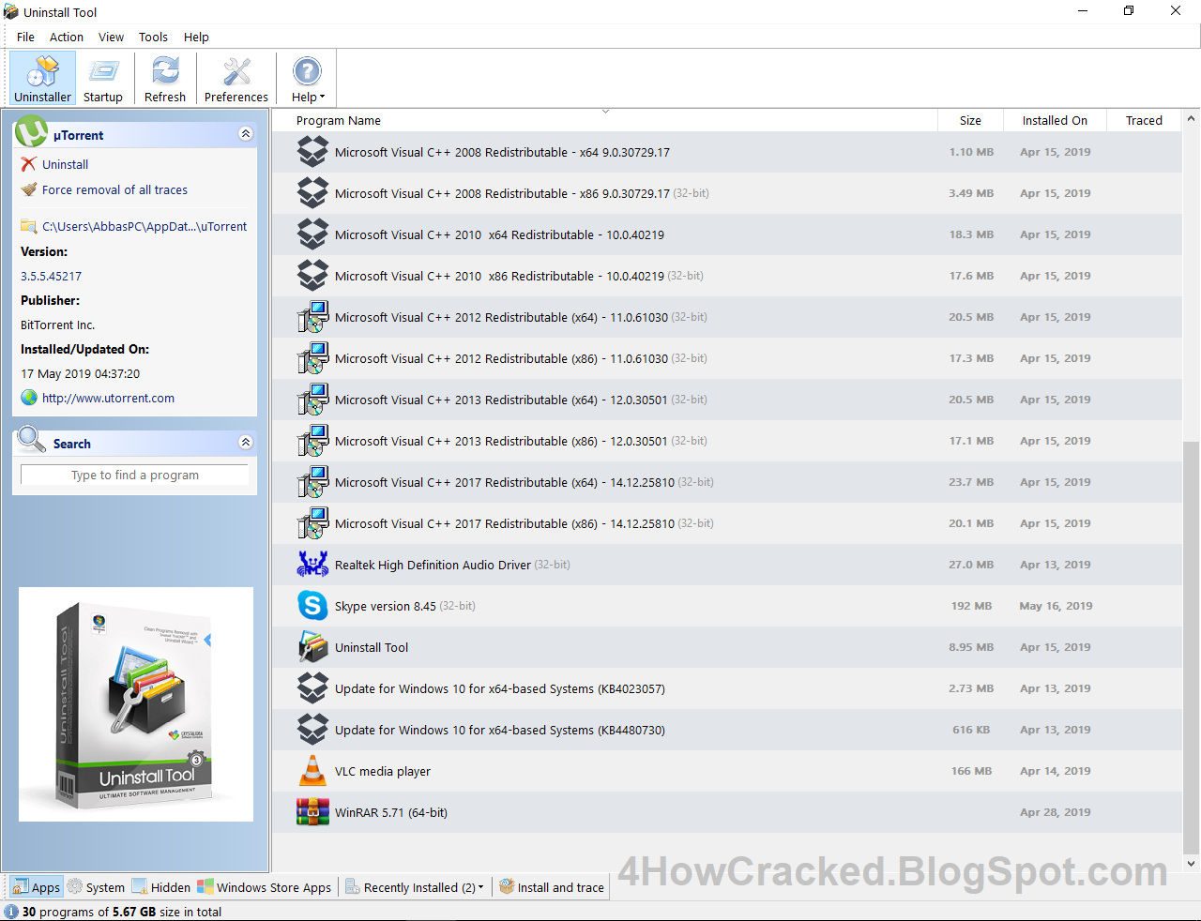Click the scrollbar down arrow

click(x=1191, y=864)
